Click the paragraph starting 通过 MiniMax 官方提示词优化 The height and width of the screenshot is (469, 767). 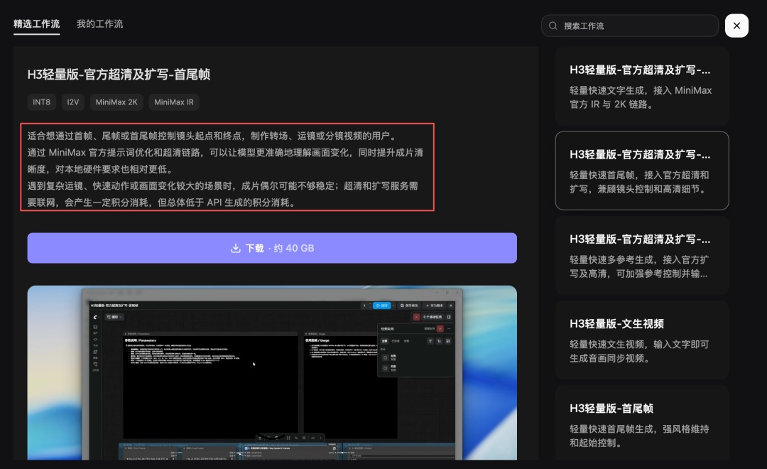tap(226, 161)
